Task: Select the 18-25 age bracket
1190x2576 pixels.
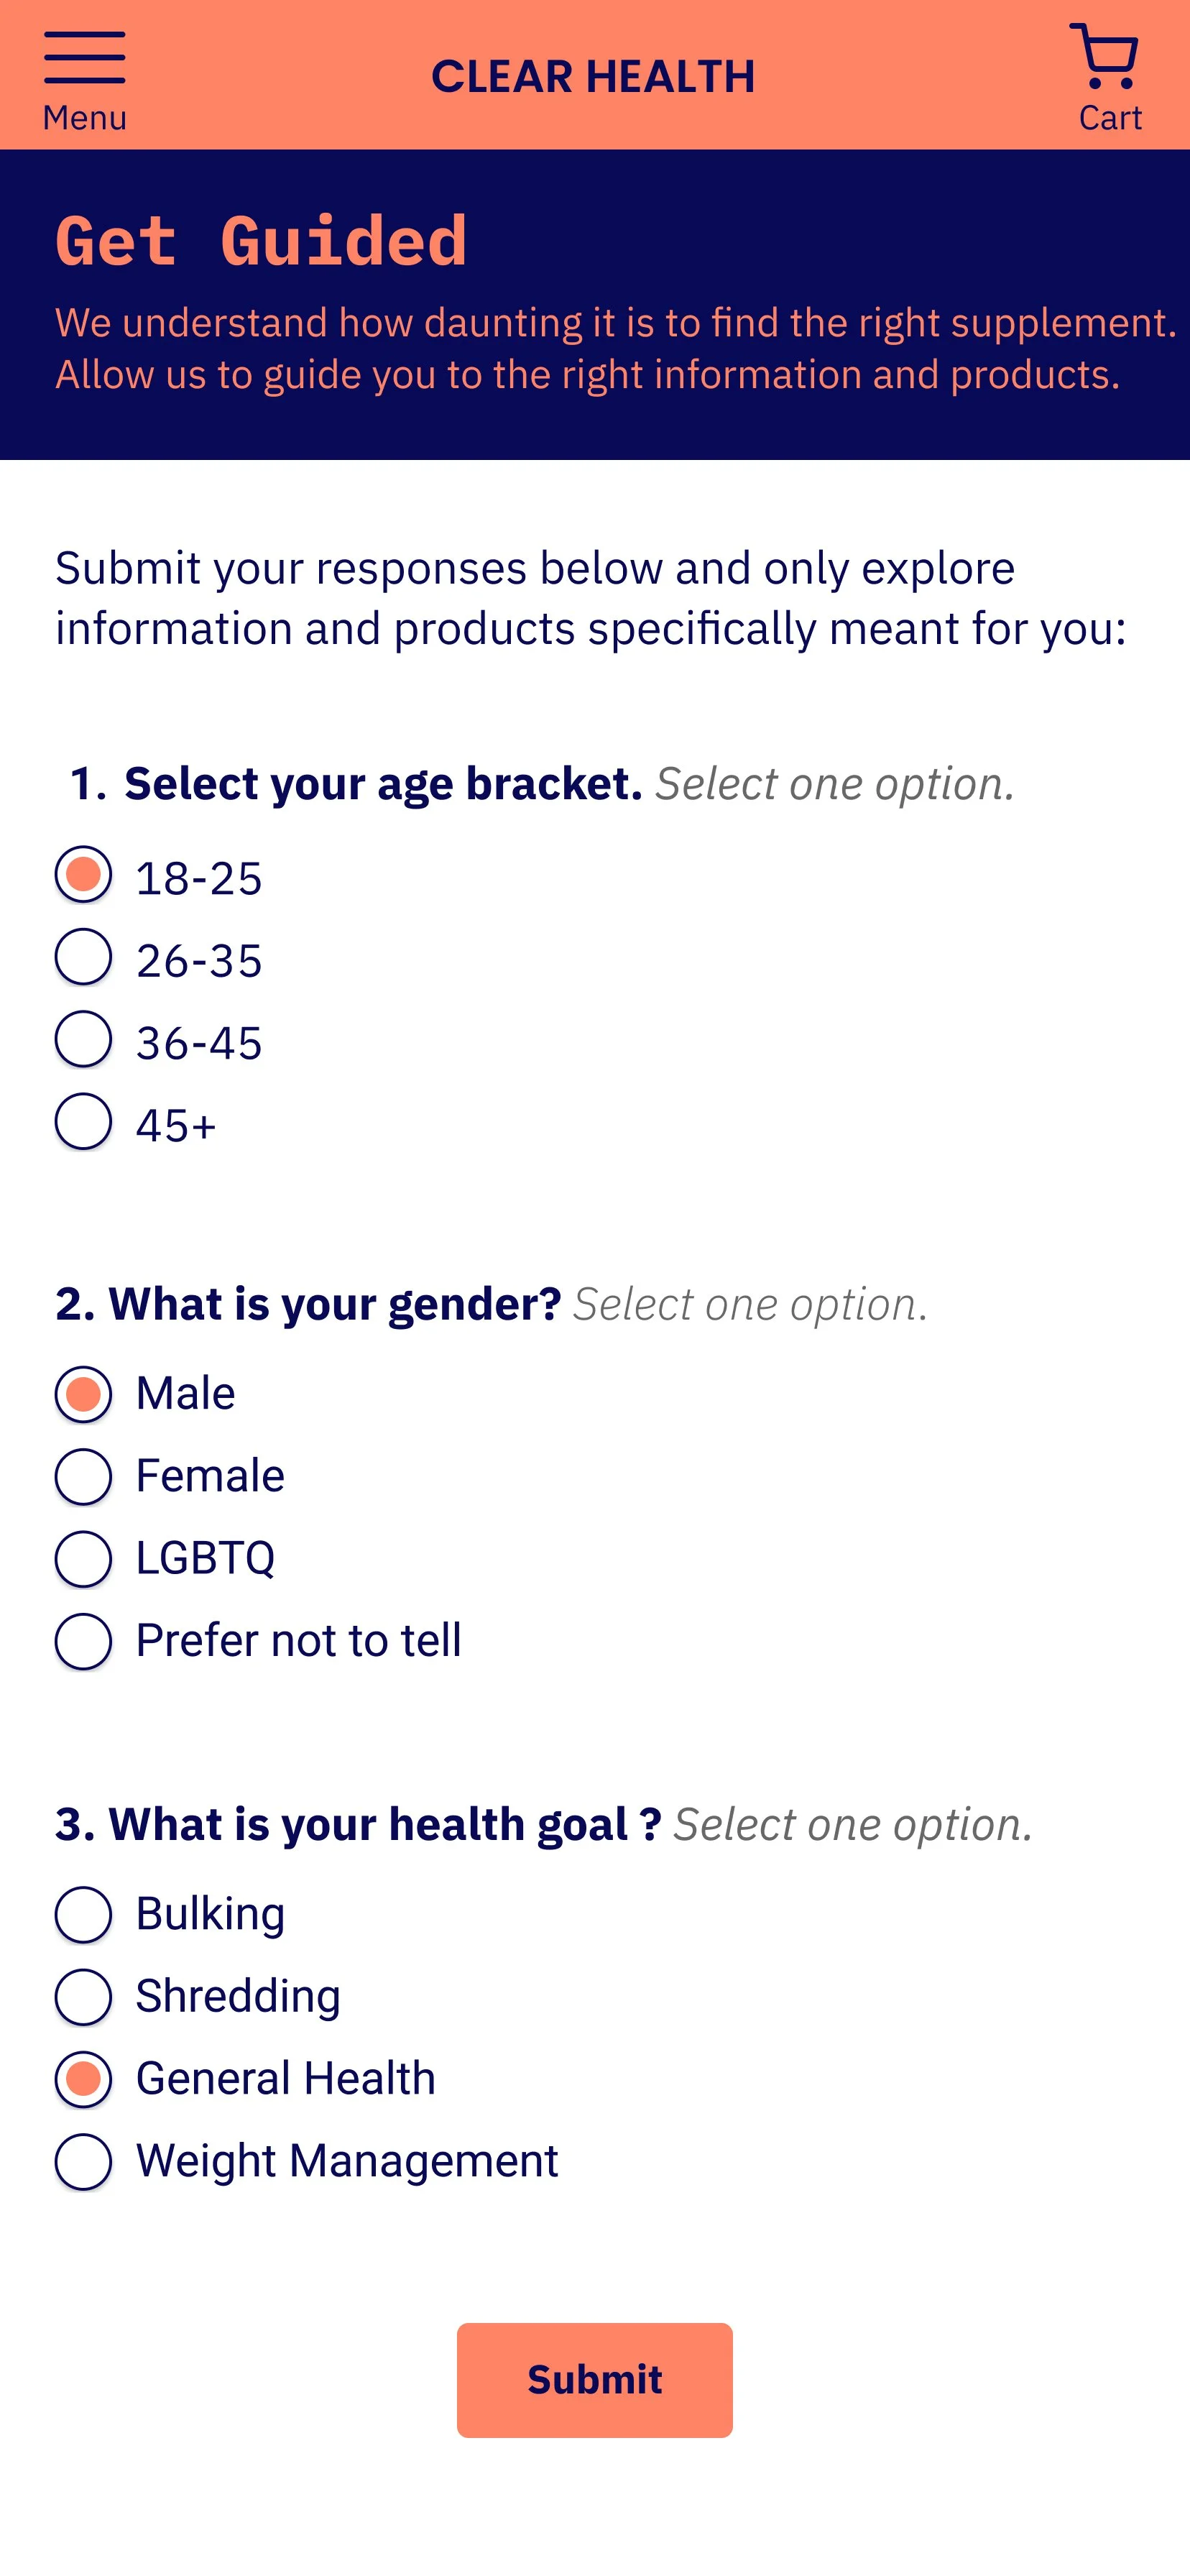Action: [x=83, y=875]
